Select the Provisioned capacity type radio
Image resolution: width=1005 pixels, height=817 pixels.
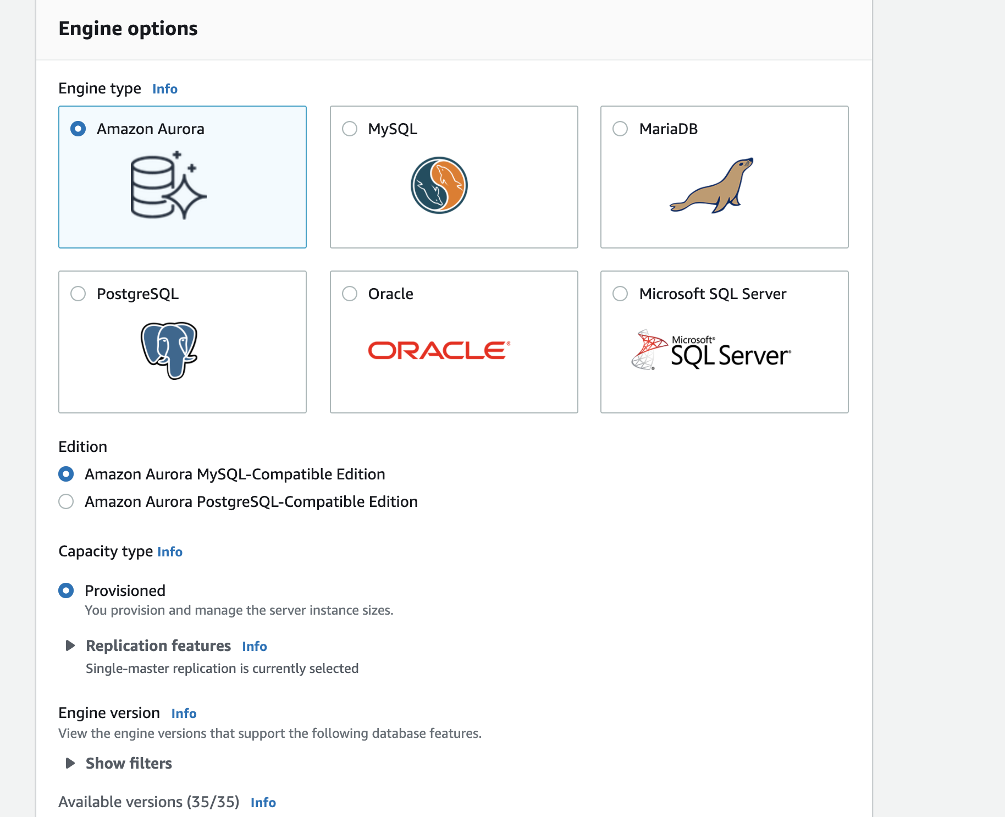[66, 590]
